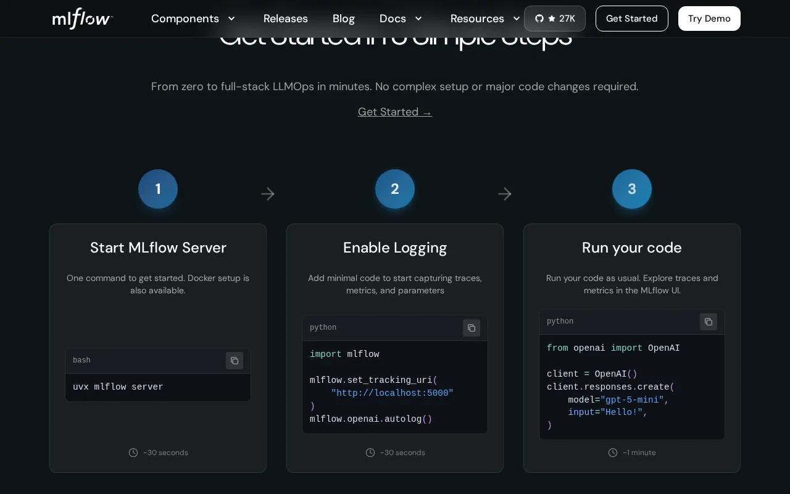Copy the Run your code python snippet
Image resolution: width=790 pixels, height=494 pixels.
coord(709,322)
